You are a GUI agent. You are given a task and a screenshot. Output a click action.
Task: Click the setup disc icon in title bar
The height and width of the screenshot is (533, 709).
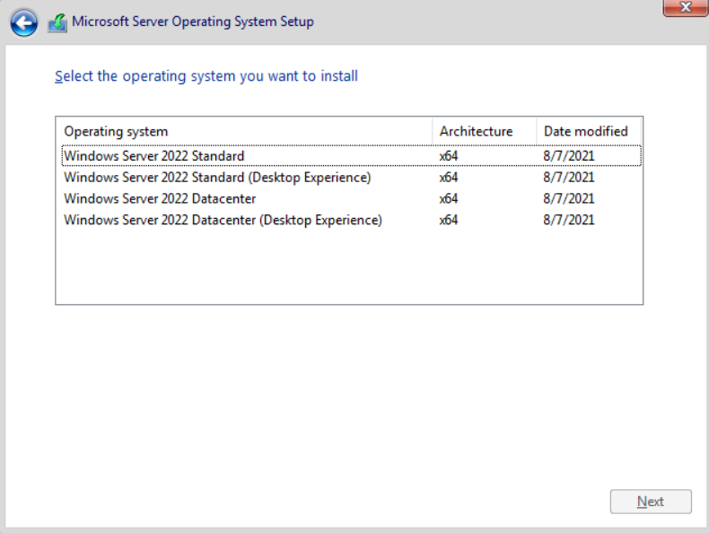57,22
